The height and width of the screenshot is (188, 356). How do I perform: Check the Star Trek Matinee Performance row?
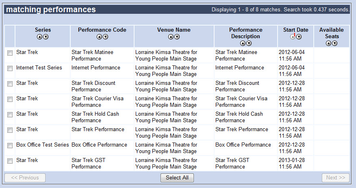tap(10, 53)
